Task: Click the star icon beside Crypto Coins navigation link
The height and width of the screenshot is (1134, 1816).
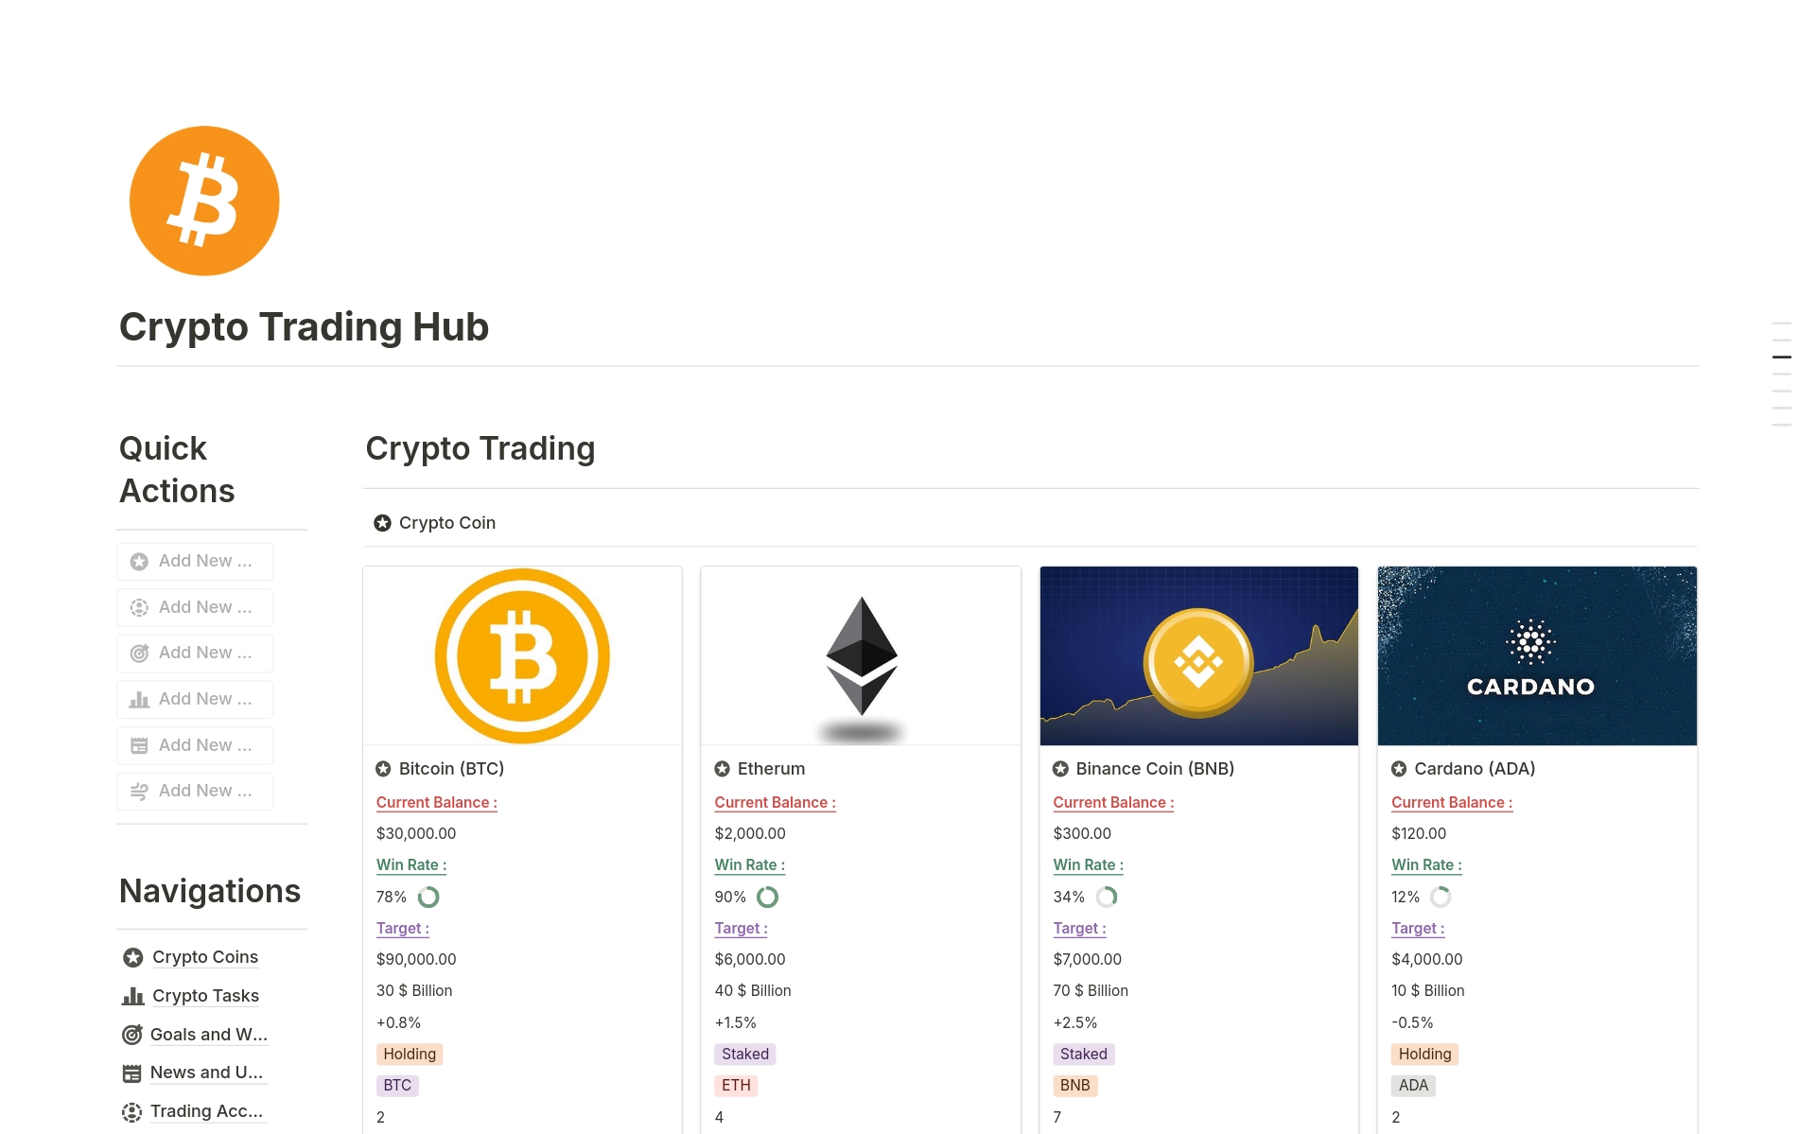Action: coord(131,957)
